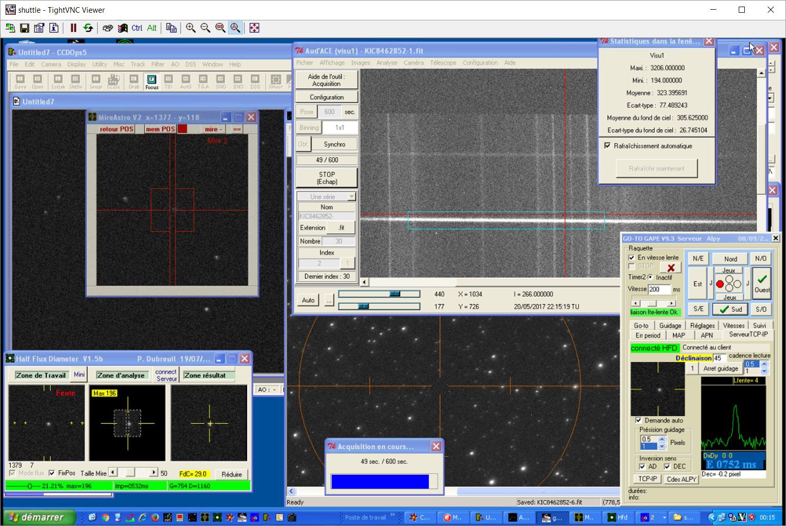
Task: Toggle full screen mode icon in TightVNC
Action: [255, 28]
